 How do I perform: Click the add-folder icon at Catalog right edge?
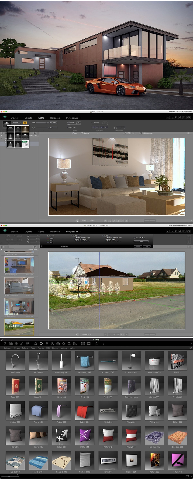pos(190,348)
